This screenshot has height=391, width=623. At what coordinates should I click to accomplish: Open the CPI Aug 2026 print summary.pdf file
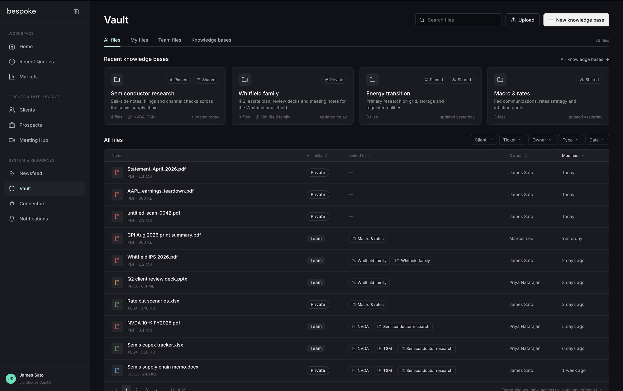coord(164,235)
